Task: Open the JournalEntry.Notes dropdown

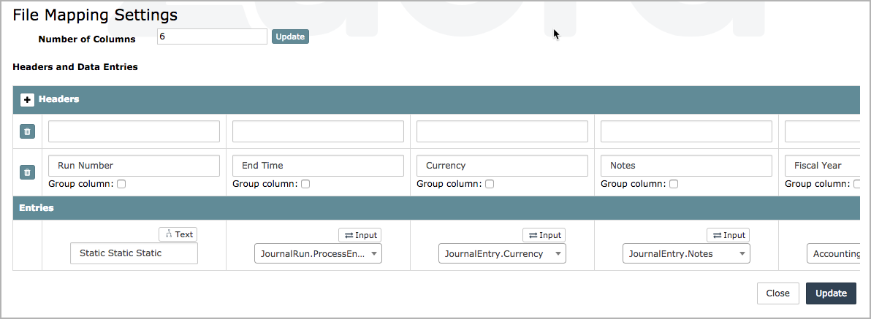Action: [x=686, y=253]
